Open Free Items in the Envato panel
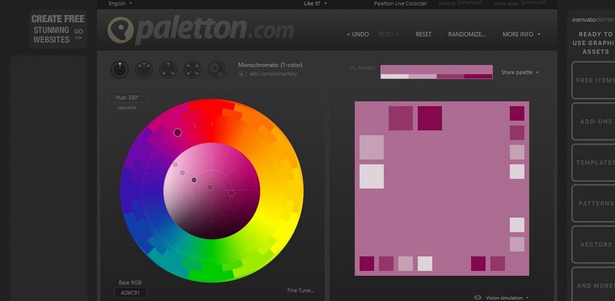Image resolution: width=615 pixels, height=301 pixels. (x=594, y=80)
